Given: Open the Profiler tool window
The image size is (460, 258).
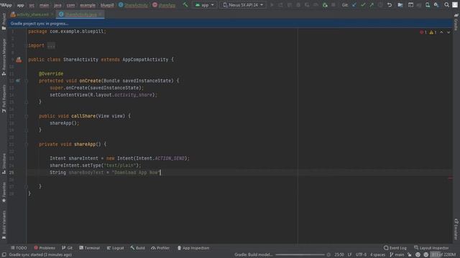Looking at the screenshot, I should pos(160,248).
